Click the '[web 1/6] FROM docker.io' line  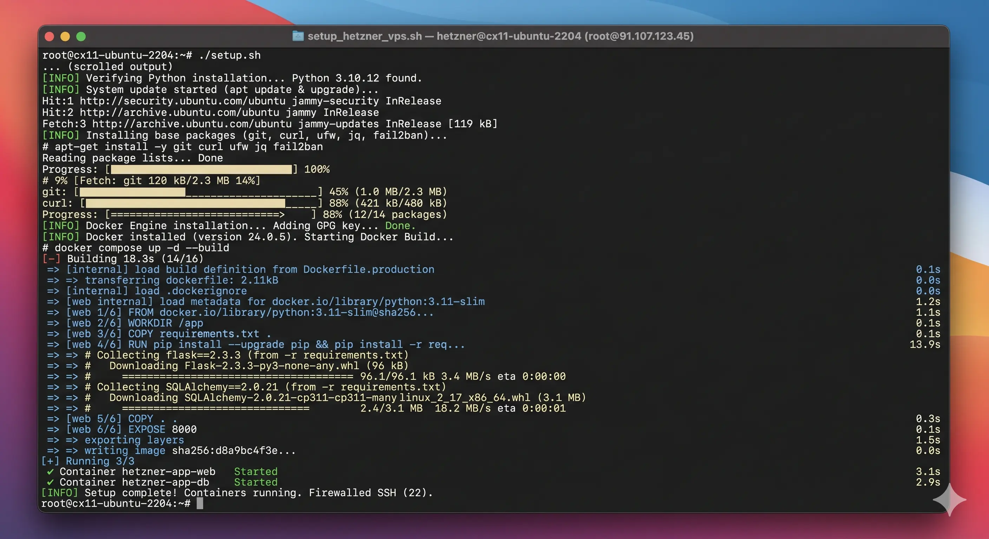coord(240,312)
